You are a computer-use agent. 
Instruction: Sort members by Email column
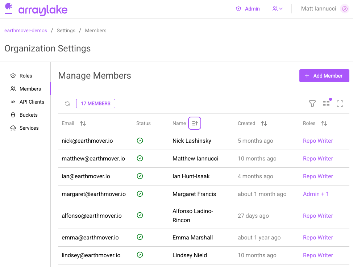83,123
